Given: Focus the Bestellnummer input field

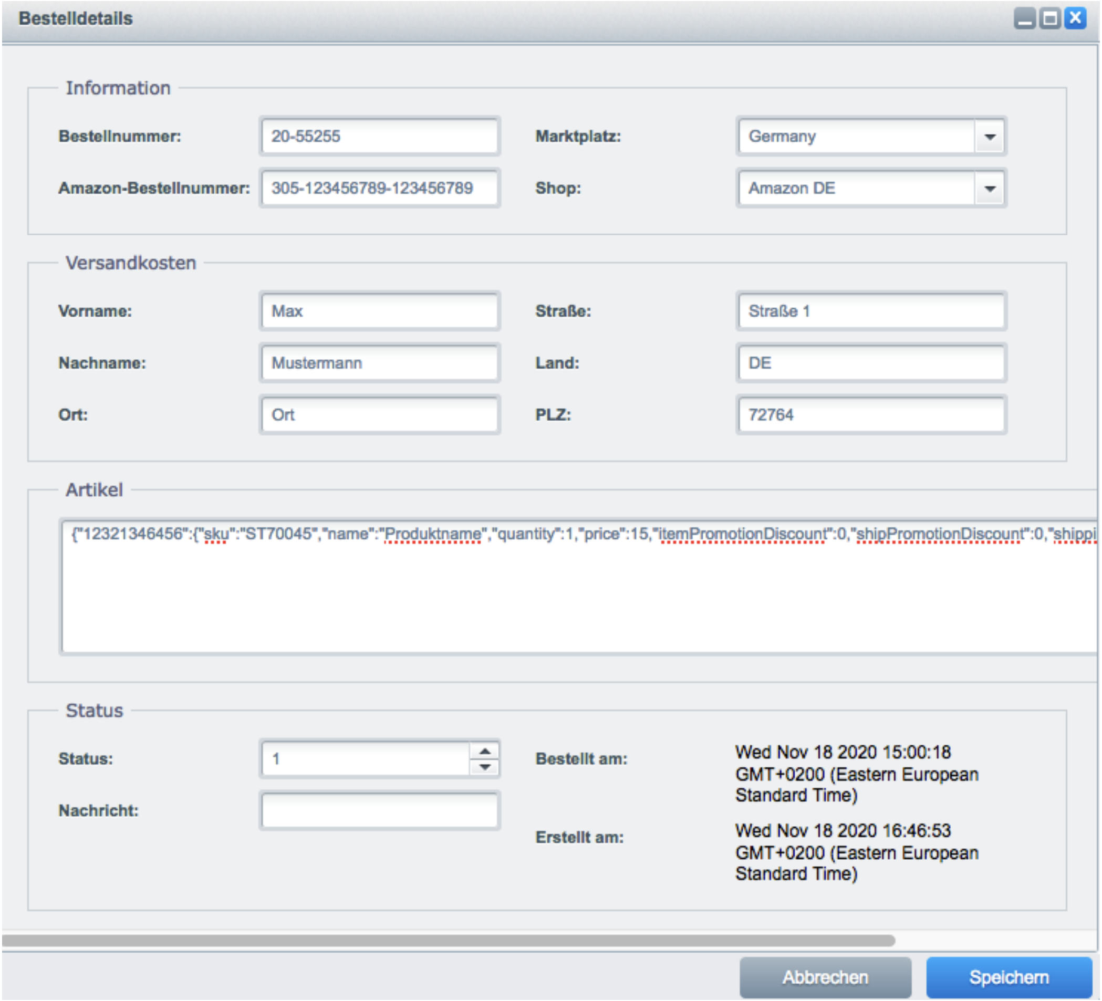Looking at the screenshot, I should point(379,136).
